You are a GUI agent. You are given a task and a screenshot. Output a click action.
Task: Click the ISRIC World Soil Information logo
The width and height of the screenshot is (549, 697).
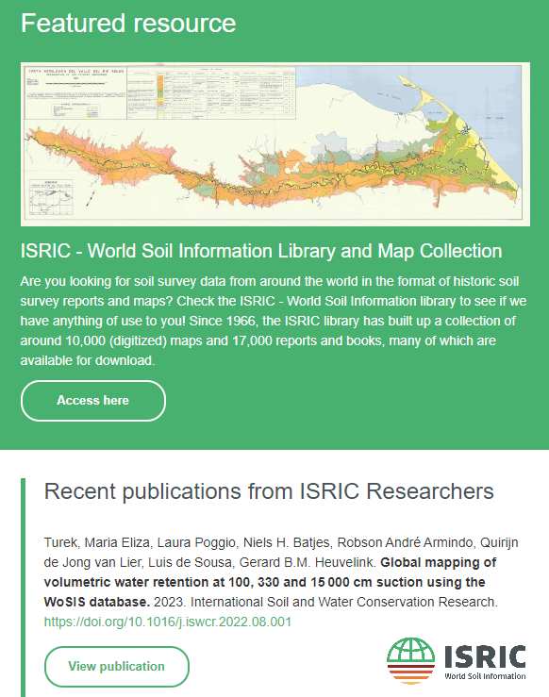point(457,661)
